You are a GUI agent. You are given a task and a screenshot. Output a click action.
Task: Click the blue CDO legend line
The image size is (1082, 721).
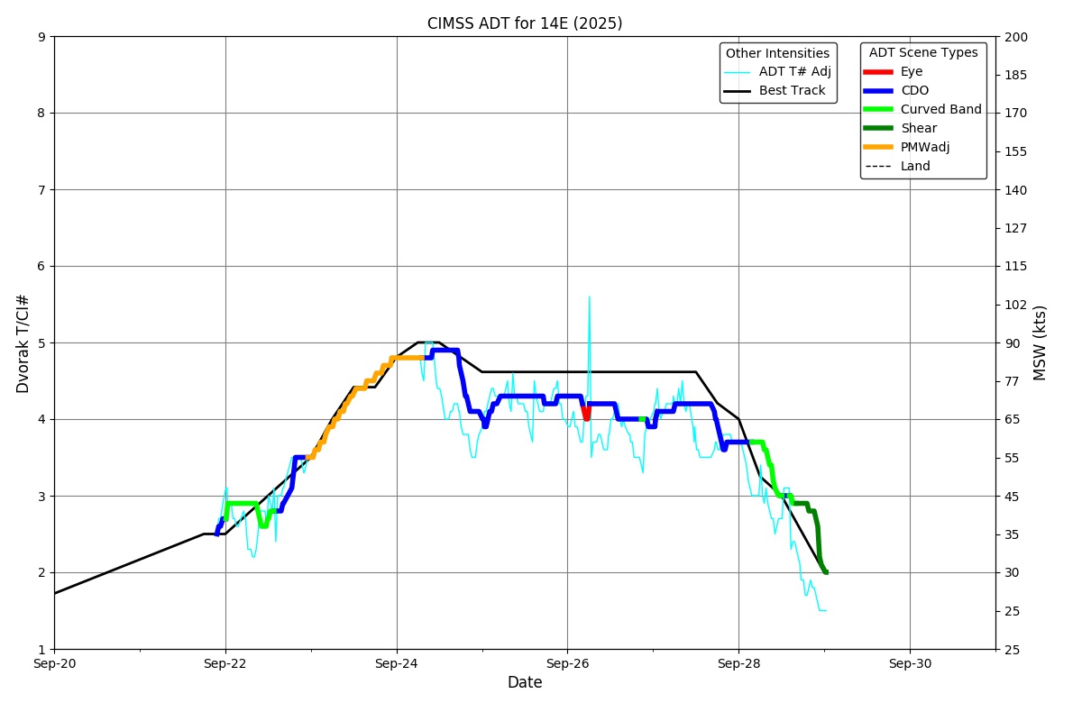877,91
